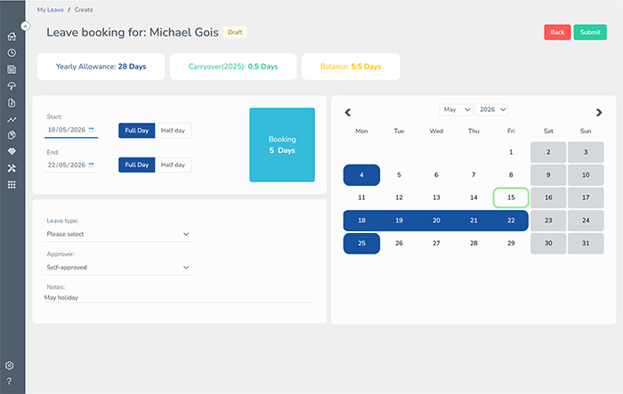
Task: Open the Start date calendar picker icon
Action: (92, 130)
